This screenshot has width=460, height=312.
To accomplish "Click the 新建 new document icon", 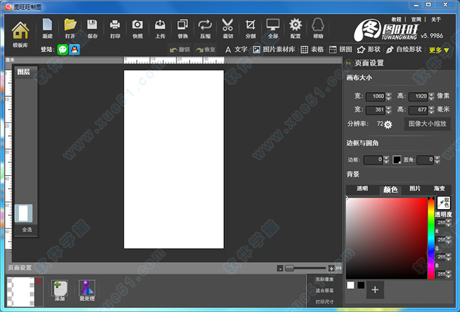I will [47, 28].
